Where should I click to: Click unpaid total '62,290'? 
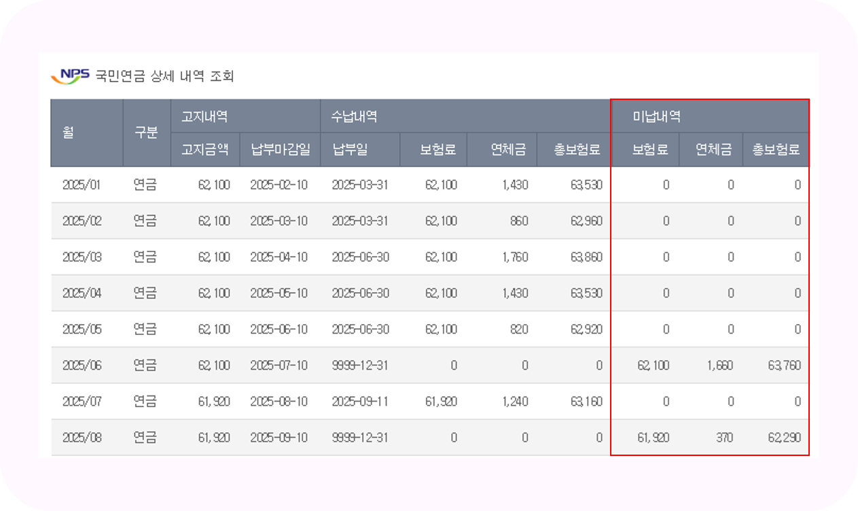[785, 437]
